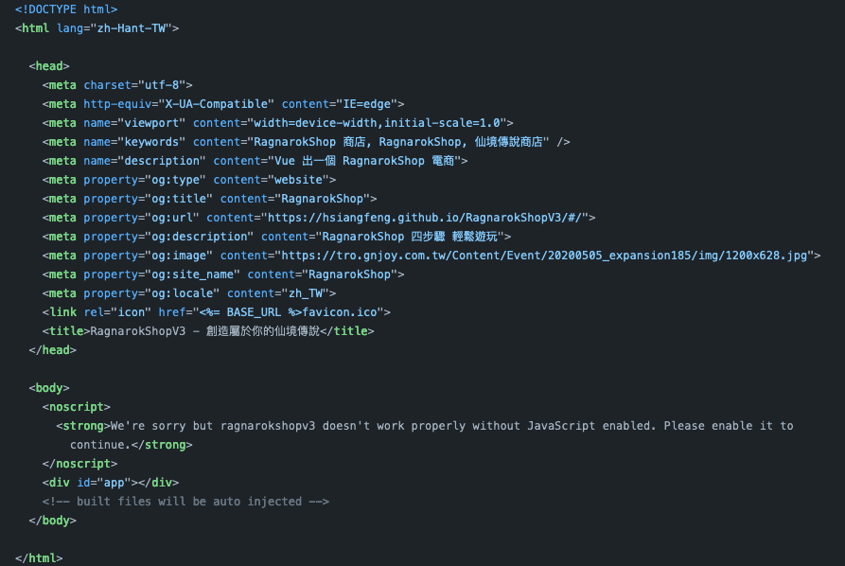Click the og:title property value
The height and width of the screenshot is (566, 845).
(177, 199)
